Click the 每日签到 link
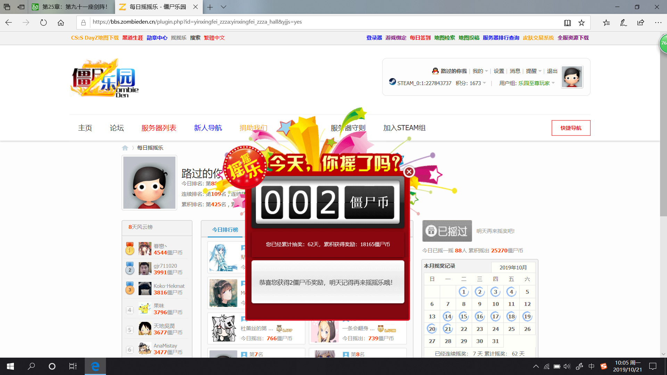The height and width of the screenshot is (375, 667). (x=420, y=37)
